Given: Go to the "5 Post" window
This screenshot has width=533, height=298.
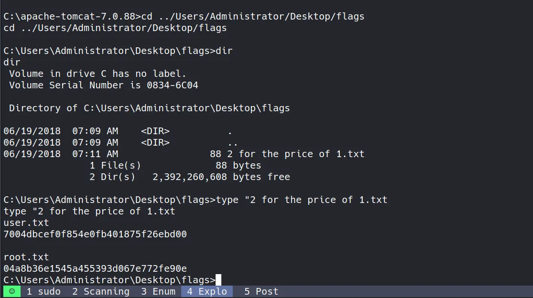Looking at the screenshot, I should [x=261, y=291].
